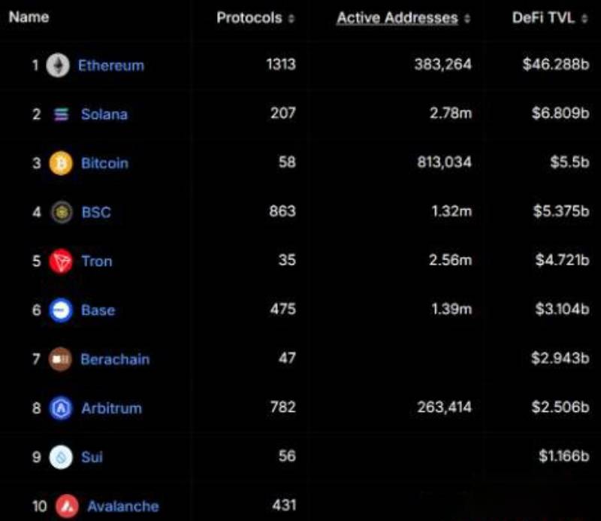This screenshot has width=601, height=521.
Task: Sort by Active Addresses arrow
Action: click(x=467, y=19)
